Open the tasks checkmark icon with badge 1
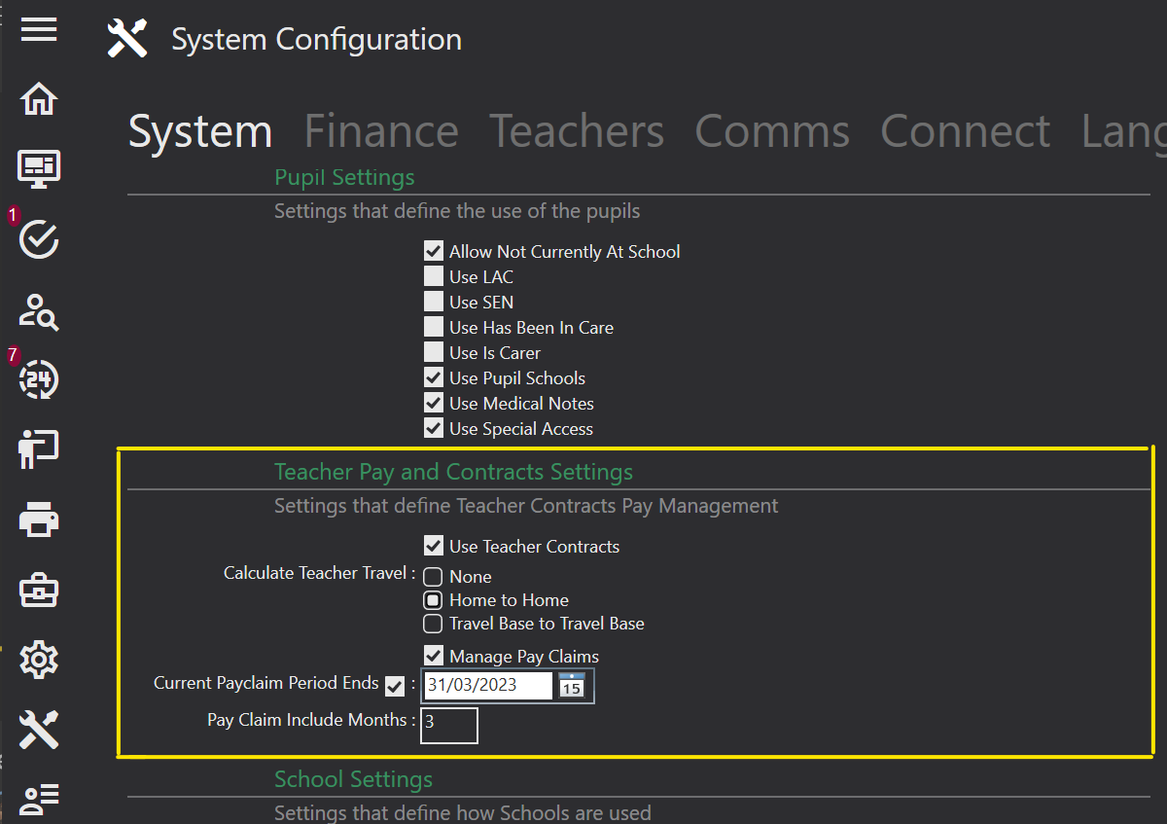Image resolution: width=1167 pixels, height=824 pixels. [x=39, y=238]
